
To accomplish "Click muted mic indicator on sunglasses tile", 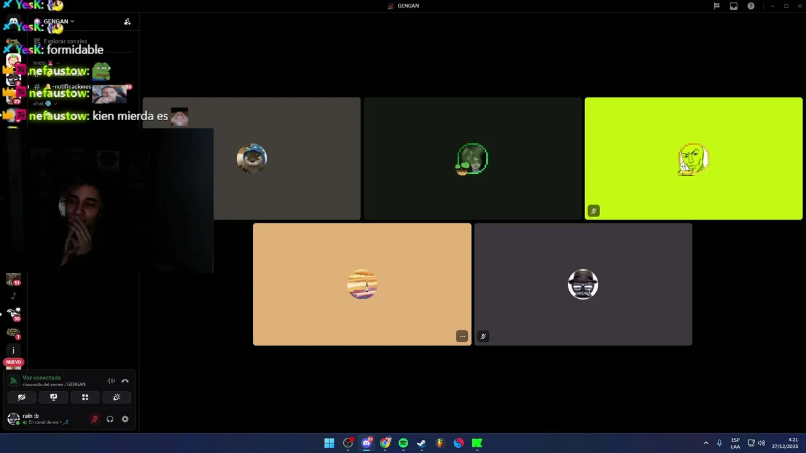I will click(x=483, y=337).
